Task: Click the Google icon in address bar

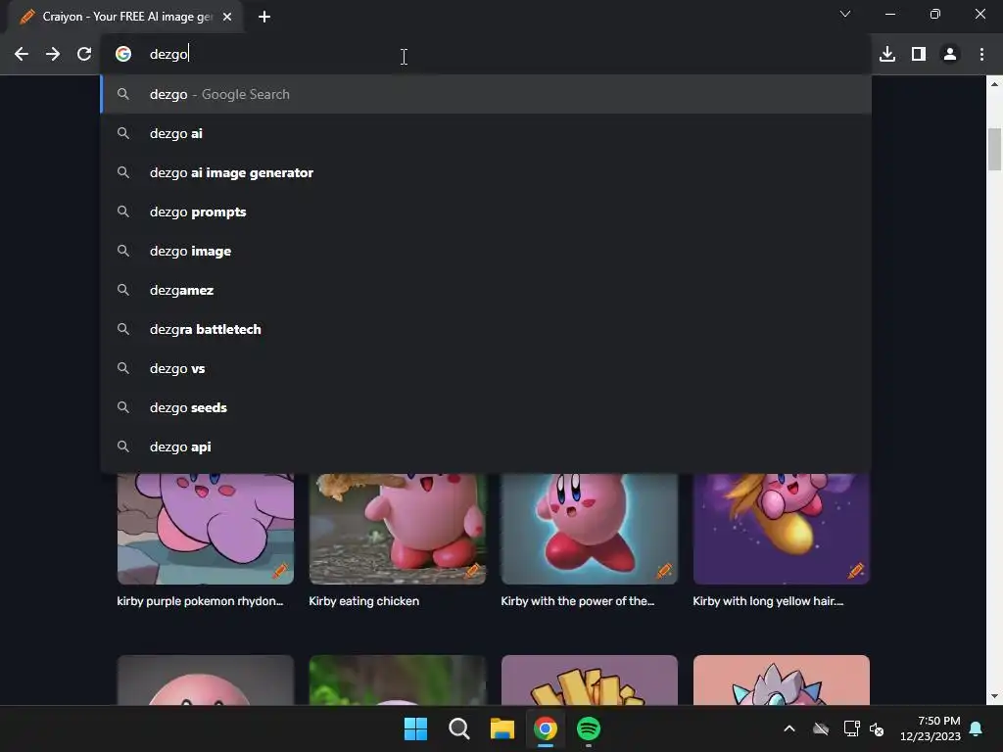Action: (x=123, y=55)
